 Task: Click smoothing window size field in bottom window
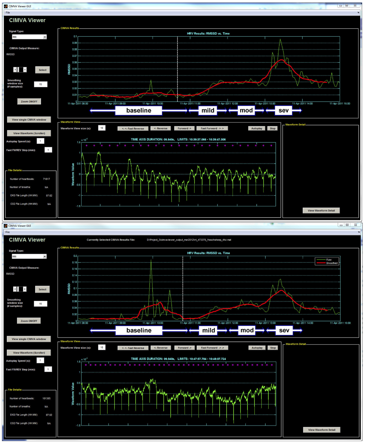click(x=41, y=304)
